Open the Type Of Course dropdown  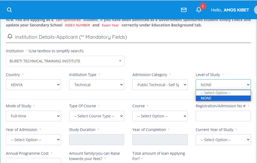pyautogui.click(x=97, y=116)
